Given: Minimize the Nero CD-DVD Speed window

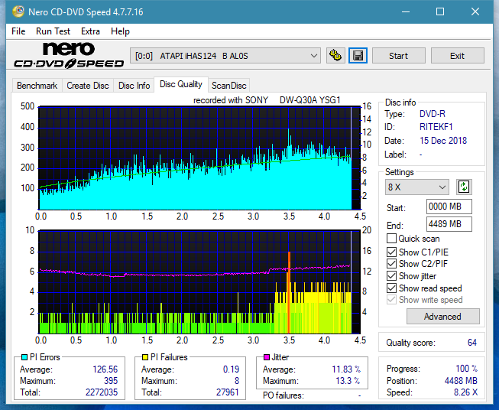Looking at the screenshot, I should coord(406,11).
